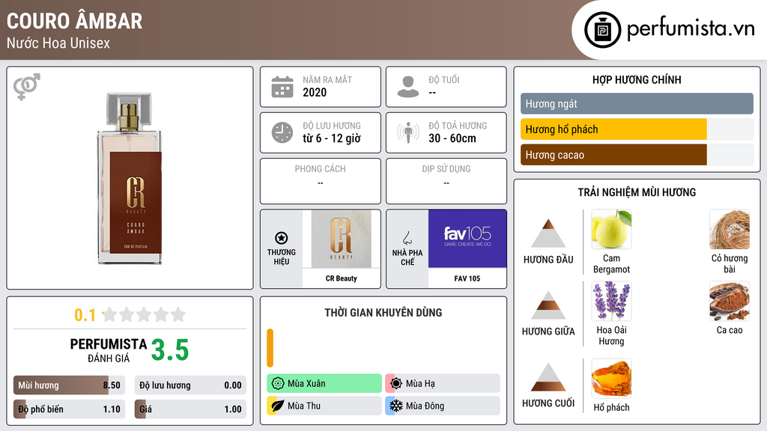Click the Trải nghiệm mùi hương heading
The image size is (767, 431).
click(637, 192)
